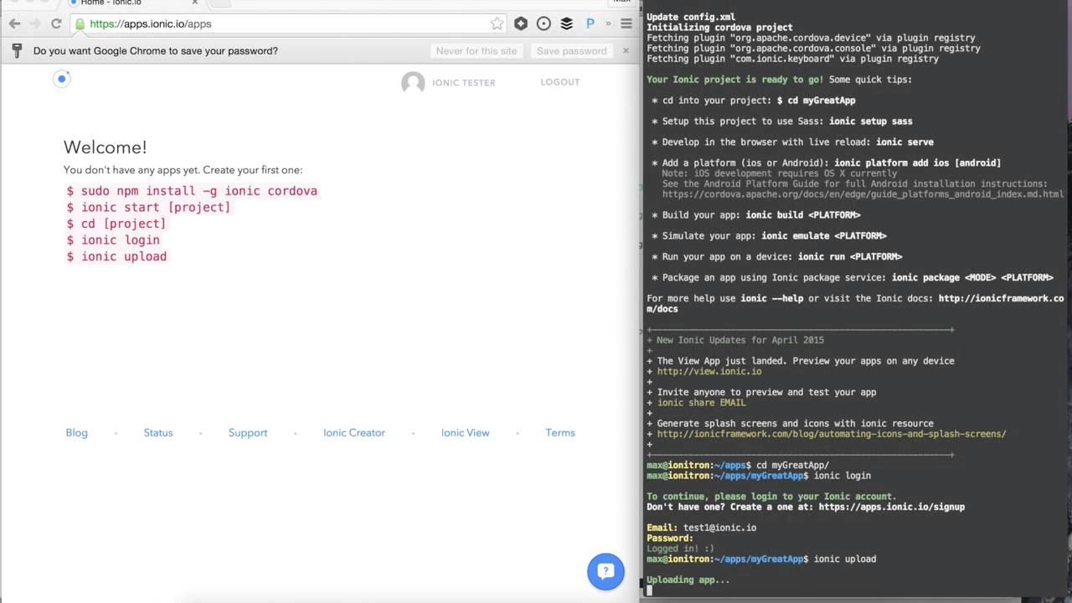Click the Ionic logo in page header
Viewport: 1072px width, 603px height.
[62, 79]
